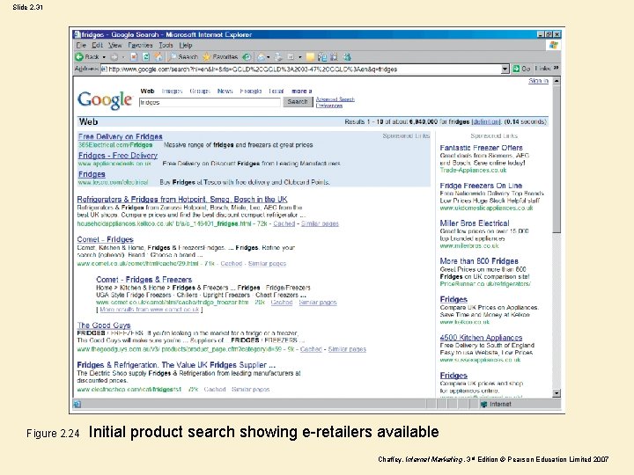Open 'Miller Bros Electrical' ad
This screenshot has width=634, height=475.
click(x=475, y=223)
